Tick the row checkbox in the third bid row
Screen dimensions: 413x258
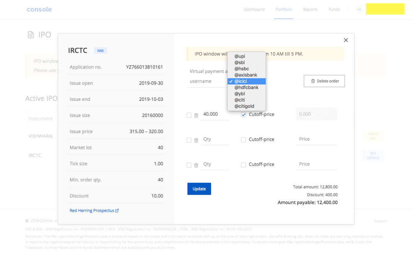tap(189, 165)
